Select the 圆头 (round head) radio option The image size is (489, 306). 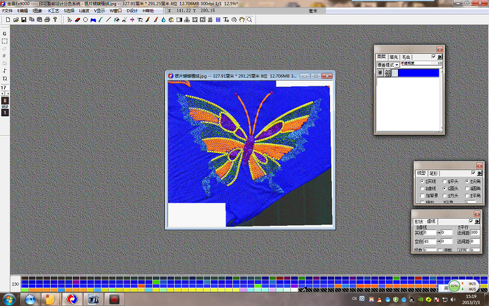[x=445, y=188]
